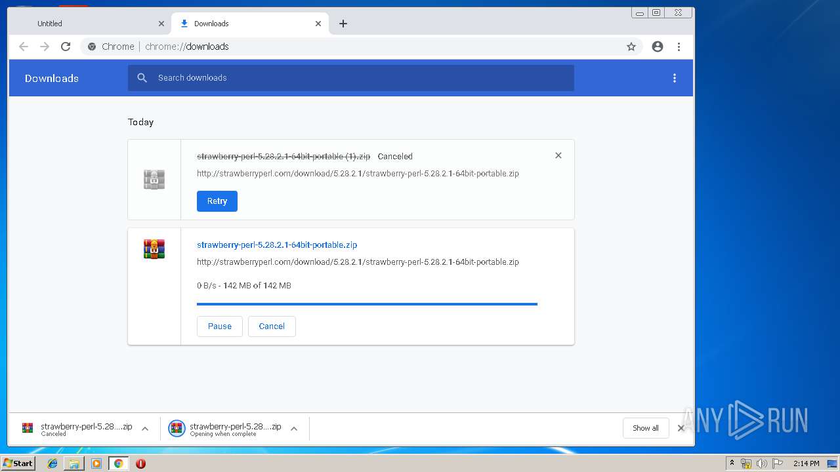
Task: Bookmark this page with the star icon
Action: coord(631,47)
